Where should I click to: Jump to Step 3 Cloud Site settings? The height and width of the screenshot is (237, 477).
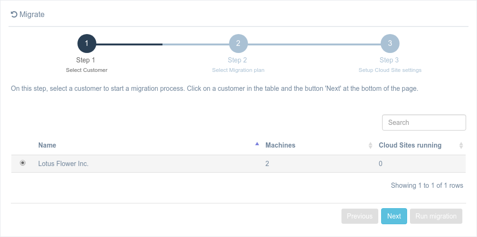[390, 65]
